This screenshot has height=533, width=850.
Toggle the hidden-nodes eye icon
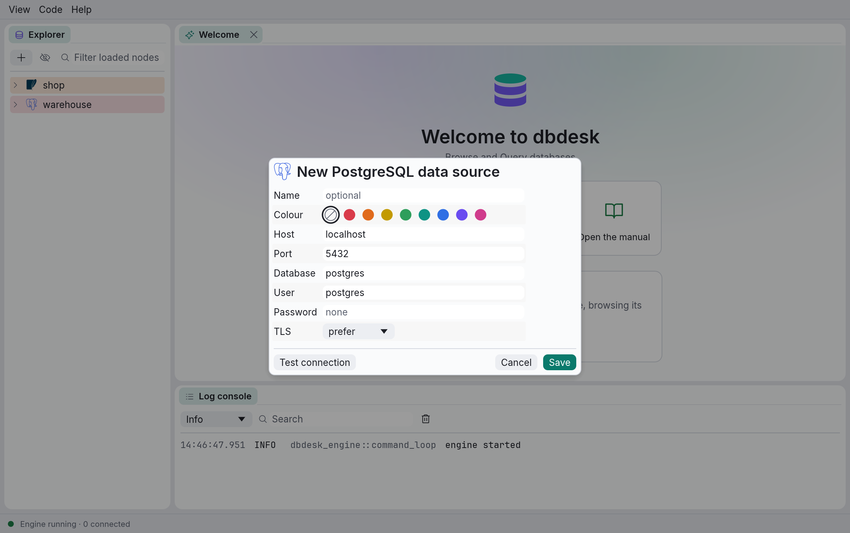tap(45, 58)
